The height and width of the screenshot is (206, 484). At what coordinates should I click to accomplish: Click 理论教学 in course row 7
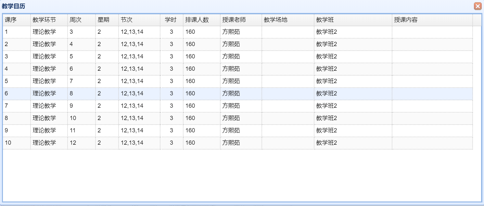(45, 106)
